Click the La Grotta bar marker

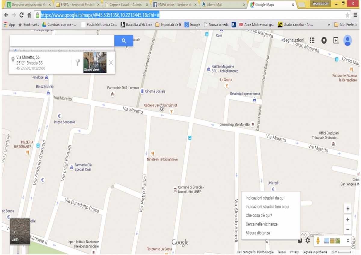(227, 86)
